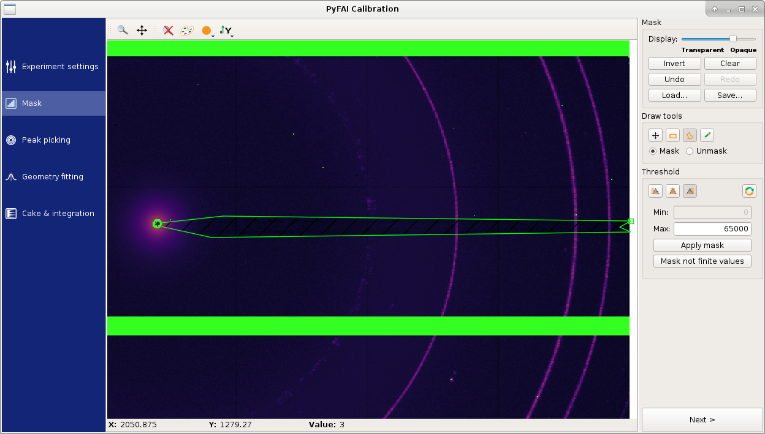The height and width of the screenshot is (434, 765).
Task: Click the threshold refresh cycle icon
Action: click(x=749, y=191)
